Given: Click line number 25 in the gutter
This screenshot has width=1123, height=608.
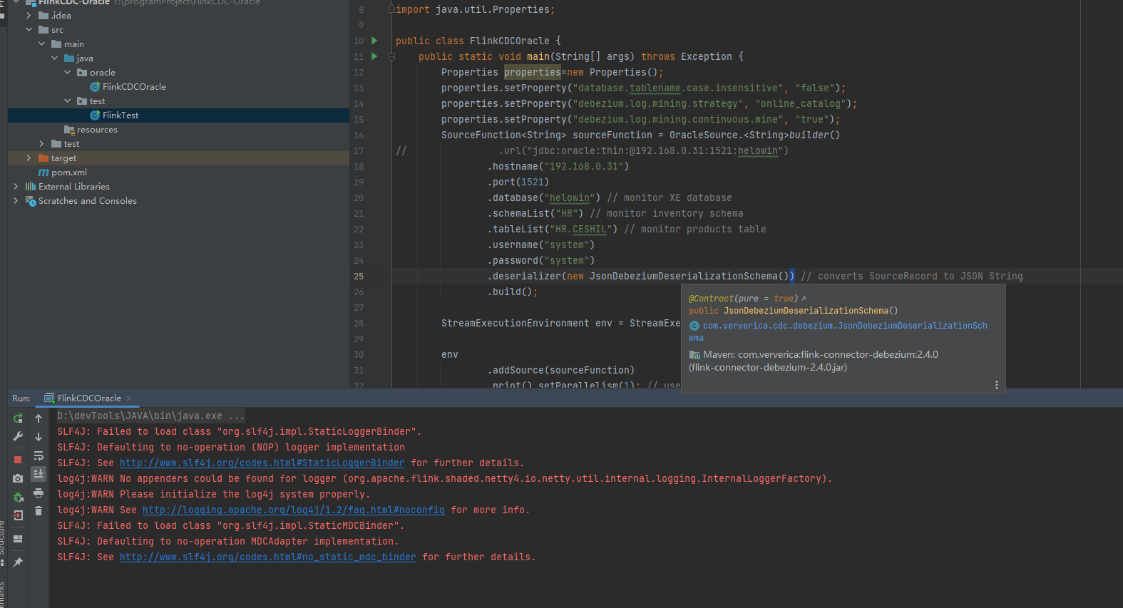Looking at the screenshot, I should (x=359, y=277).
